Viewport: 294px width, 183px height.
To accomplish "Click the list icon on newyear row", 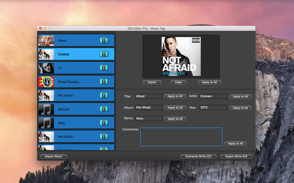I will 104,109.
